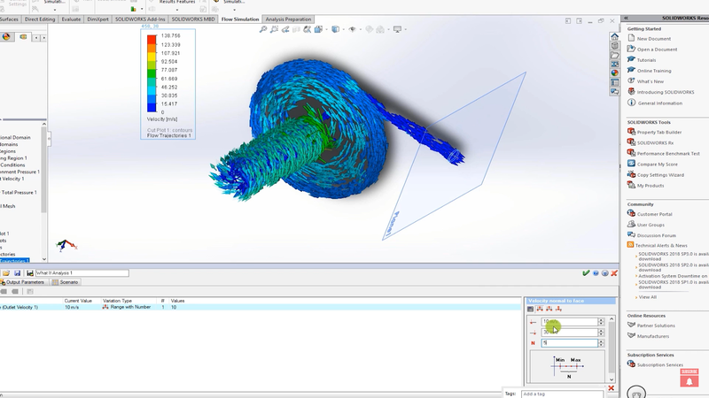Click the velocity color legend bar
The width and height of the screenshot is (709, 398).
tap(152, 73)
